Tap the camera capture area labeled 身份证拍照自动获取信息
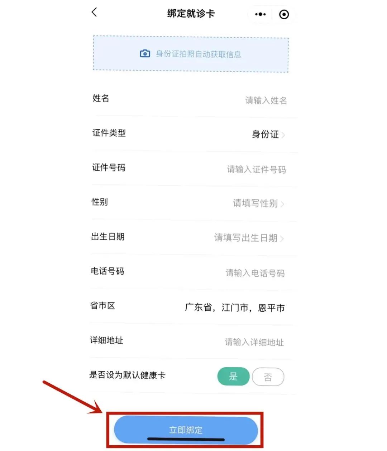 tap(190, 54)
